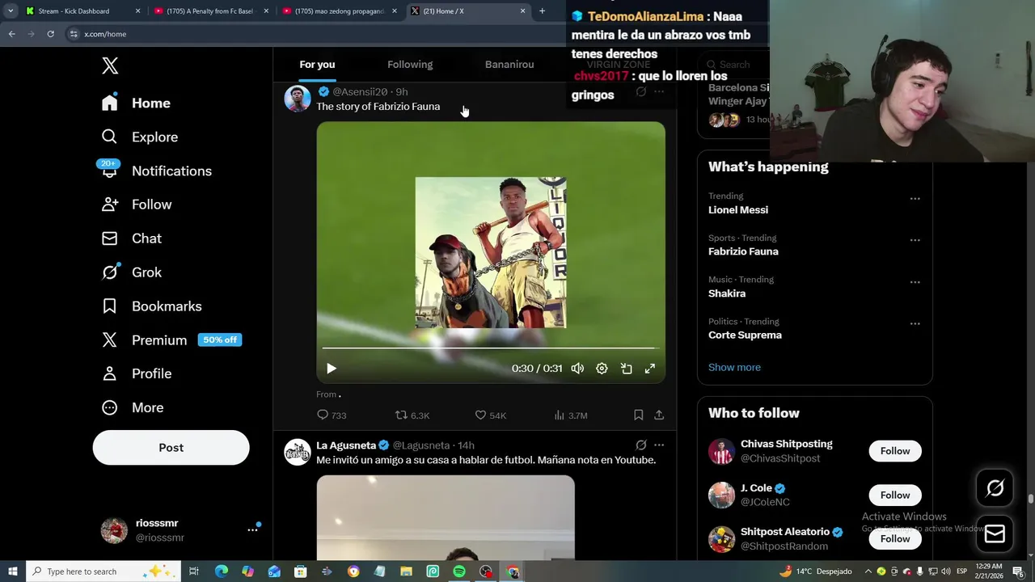The image size is (1035, 582).
Task: Switch to the Bananirou tab
Action: pyautogui.click(x=509, y=65)
